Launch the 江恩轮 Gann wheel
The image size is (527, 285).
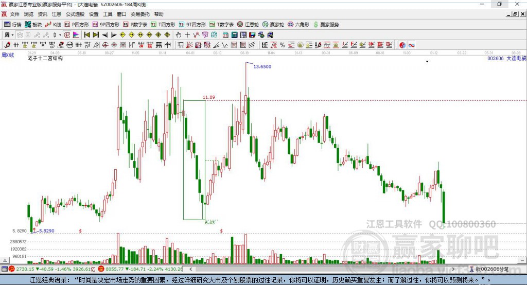click(248, 25)
